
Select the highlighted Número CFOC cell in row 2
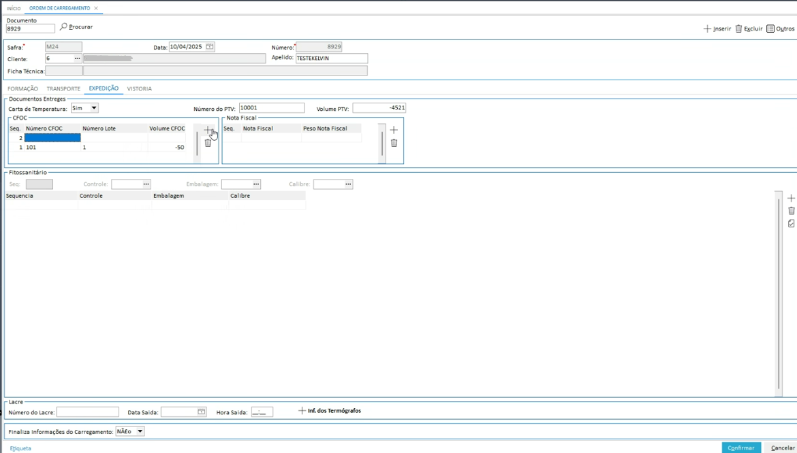pos(52,138)
